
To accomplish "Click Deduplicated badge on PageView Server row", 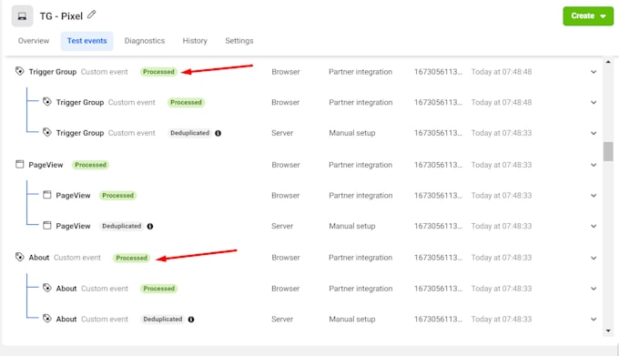I will pyautogui.click(x=122, y=226).
